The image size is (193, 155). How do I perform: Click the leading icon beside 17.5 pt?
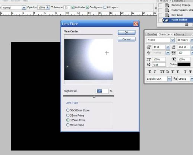(x=174, y=47)
